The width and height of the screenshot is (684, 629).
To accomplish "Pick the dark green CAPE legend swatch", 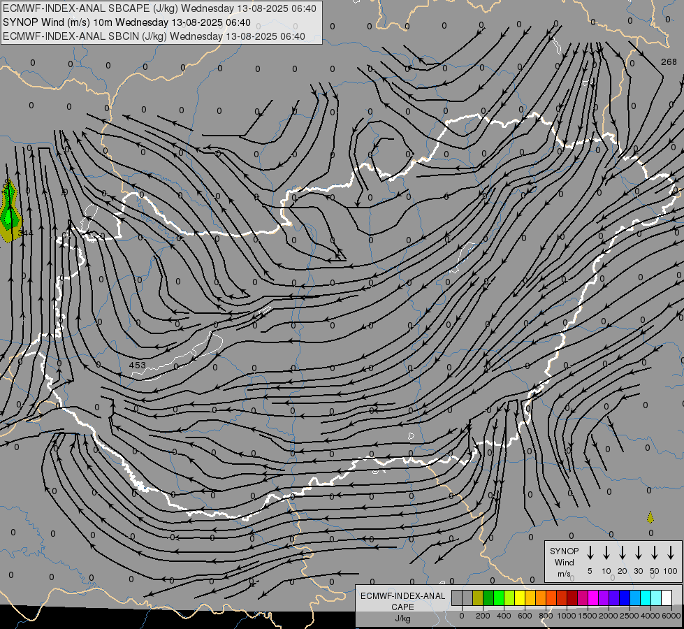I will pyautogui.click(x=488, y=598).
